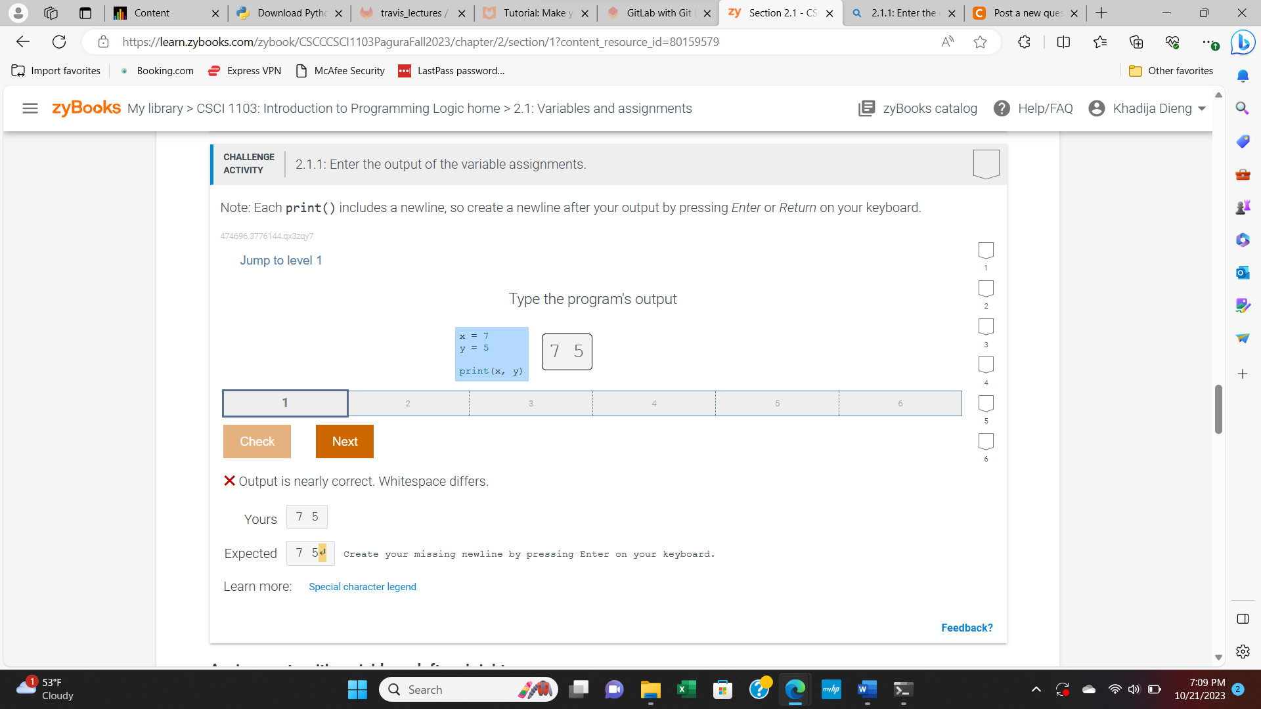
Task: Open My library breadcrumb navigation link
Action: click(x=154, y=108)
